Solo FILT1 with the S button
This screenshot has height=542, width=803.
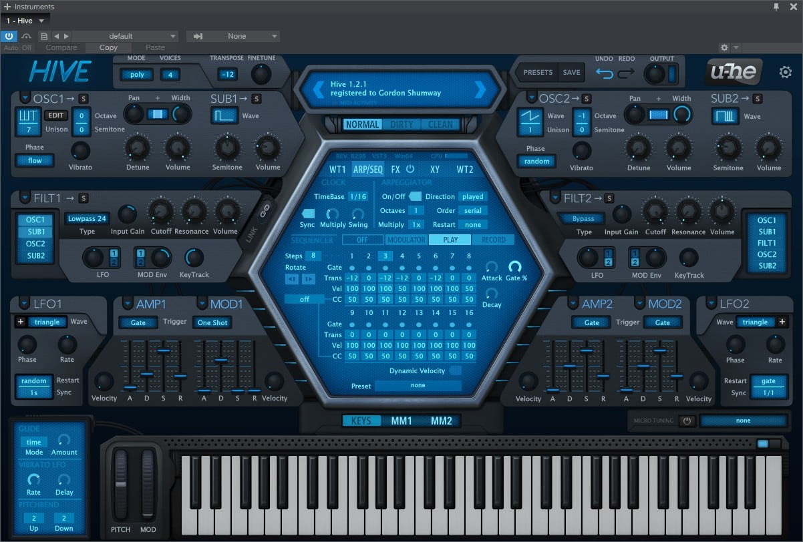point(84,198)
